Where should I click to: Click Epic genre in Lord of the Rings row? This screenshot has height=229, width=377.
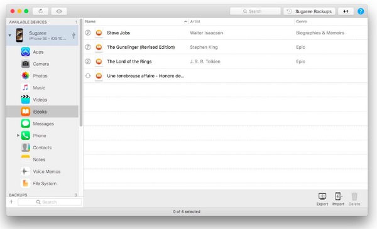(300, 61)
